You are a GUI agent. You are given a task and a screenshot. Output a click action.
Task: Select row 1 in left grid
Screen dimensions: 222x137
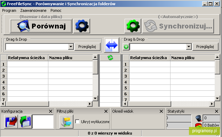coord(4,64)
